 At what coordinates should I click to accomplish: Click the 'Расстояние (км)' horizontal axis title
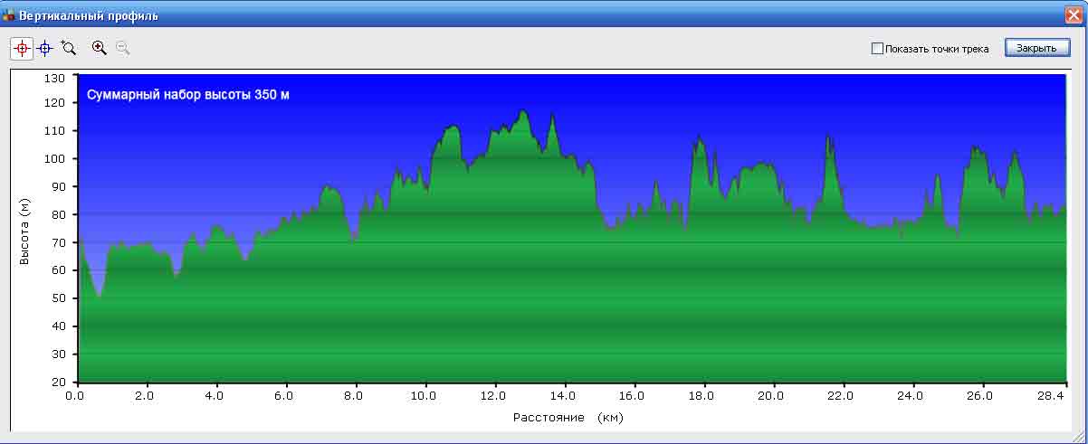point(568,418)
